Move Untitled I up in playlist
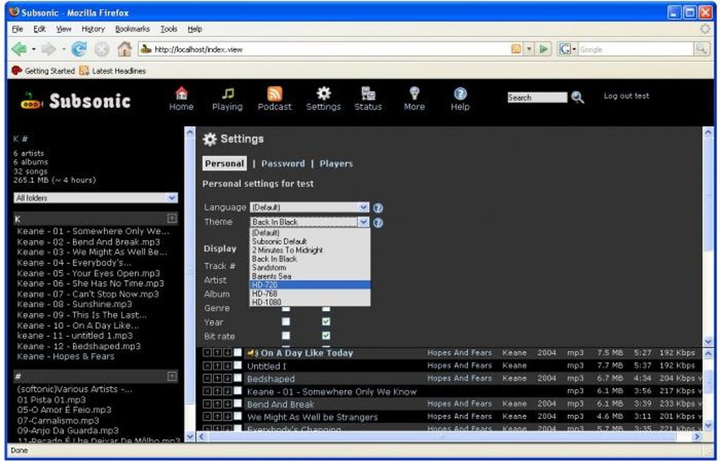The height and width of the screenshot is (461, 720). tap(217, 366)
